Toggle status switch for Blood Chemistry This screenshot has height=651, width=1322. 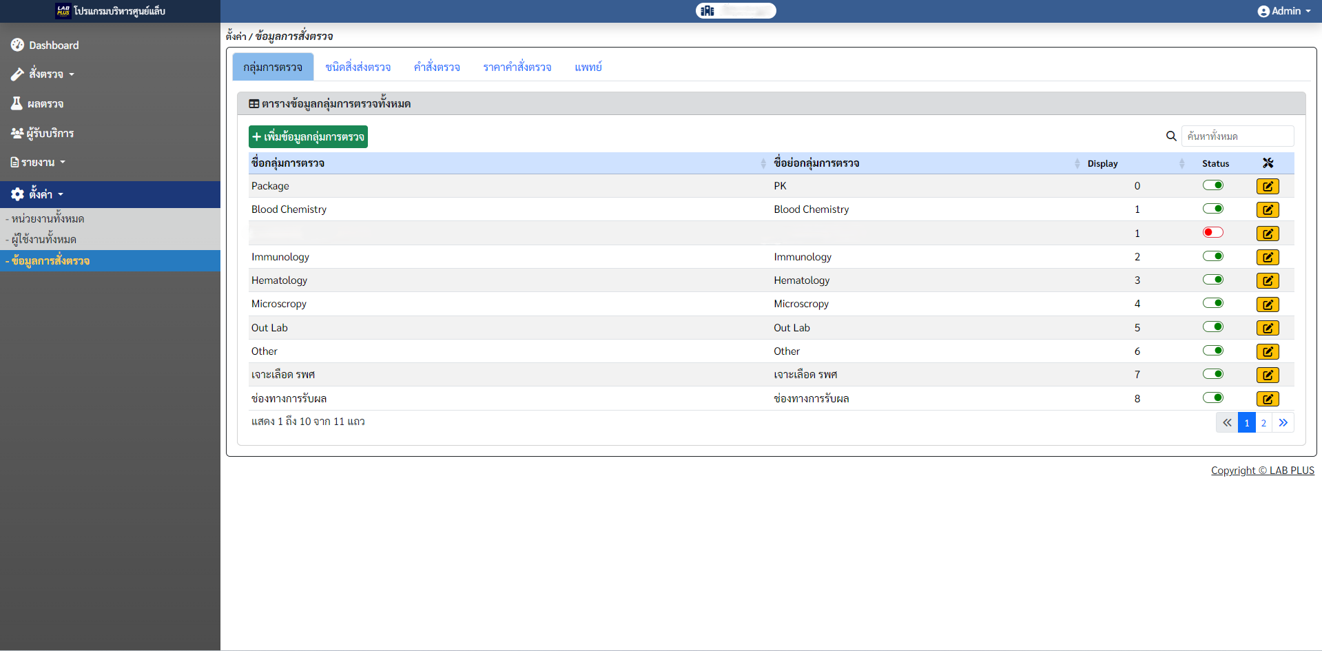tap(1212, 209)
